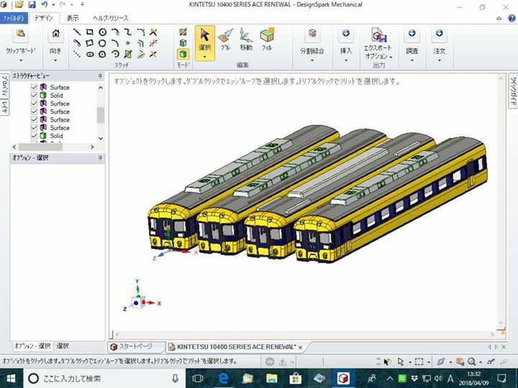Open the DesignSpark help icon
The image size is (518, 388).
(511, 18)
